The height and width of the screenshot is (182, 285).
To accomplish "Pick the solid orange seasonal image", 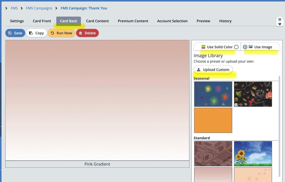I will coord(213,120).
